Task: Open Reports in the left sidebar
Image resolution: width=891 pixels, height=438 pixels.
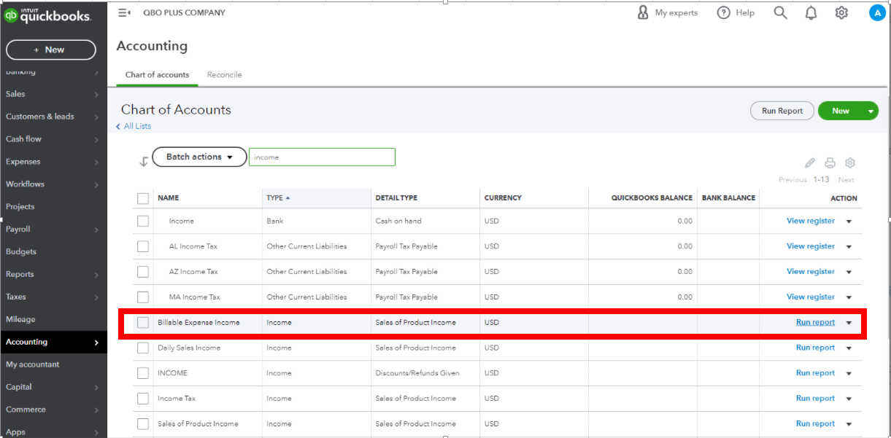Action: click(x=20, y=274)
